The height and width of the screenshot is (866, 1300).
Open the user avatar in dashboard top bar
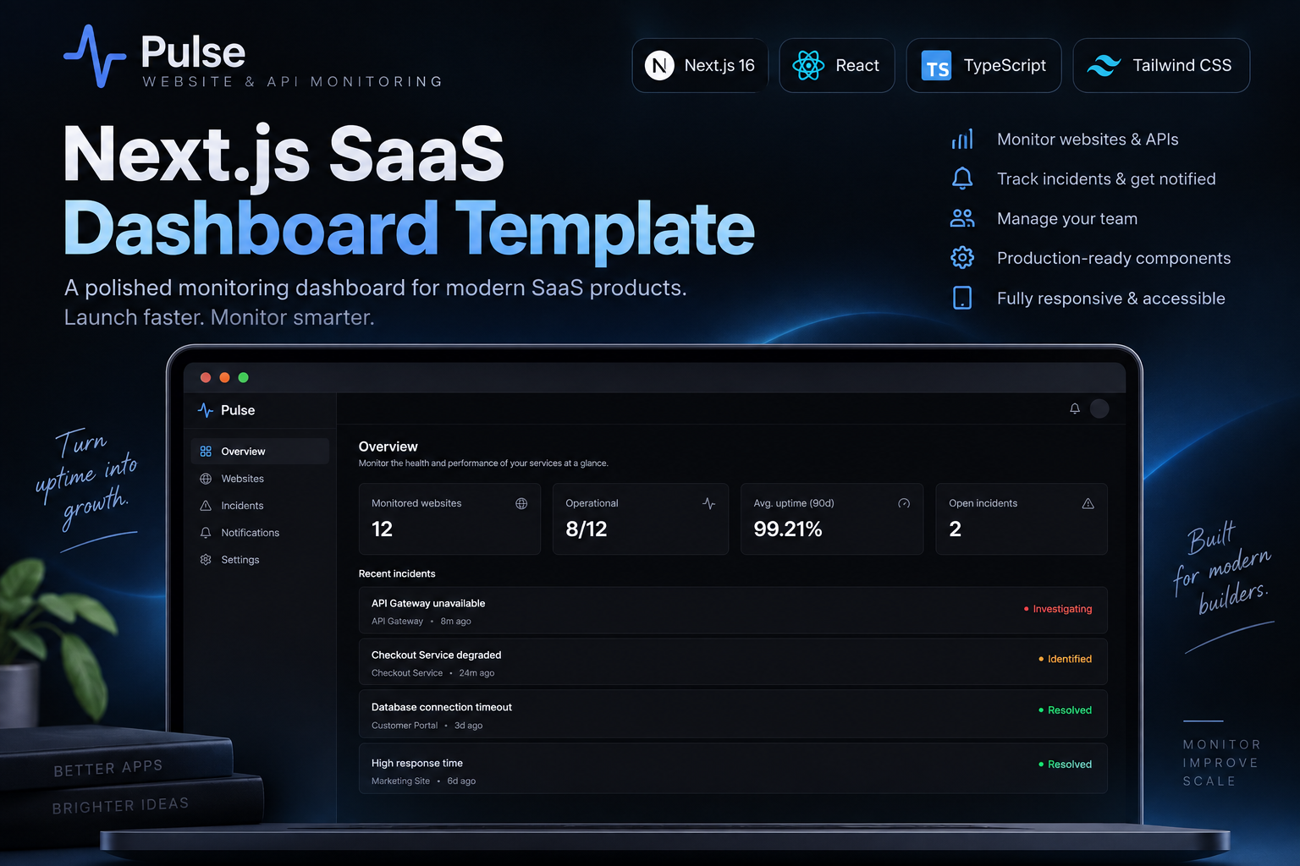pos(1099,408)
